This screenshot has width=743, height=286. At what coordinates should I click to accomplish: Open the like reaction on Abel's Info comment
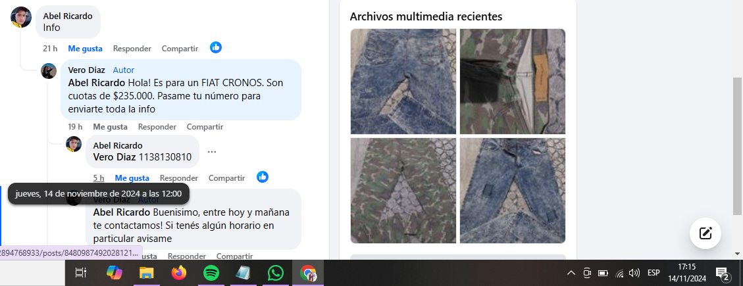[x=216, y=47]
